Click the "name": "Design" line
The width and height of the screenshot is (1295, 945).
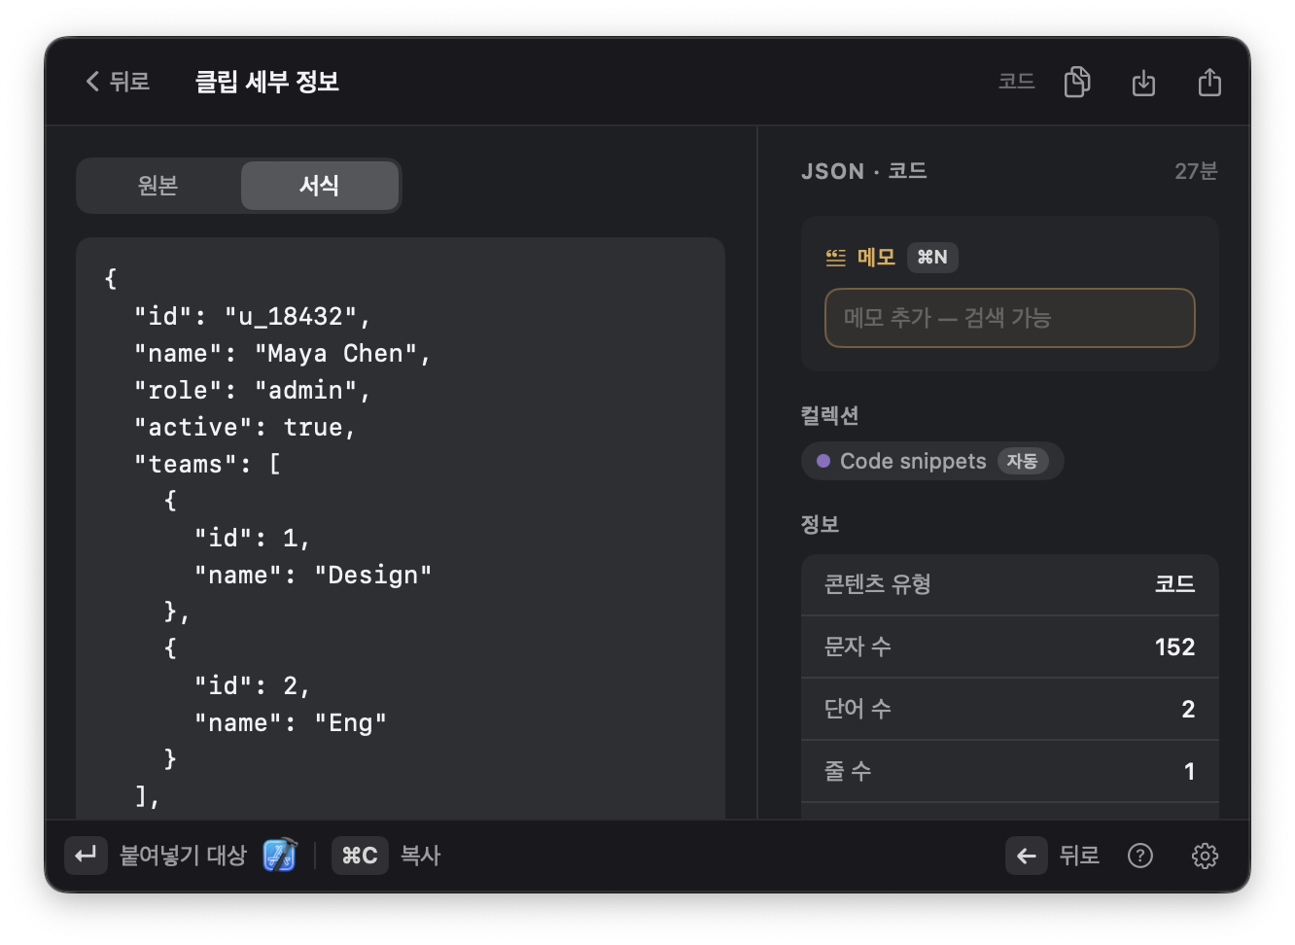click(313, 575)
